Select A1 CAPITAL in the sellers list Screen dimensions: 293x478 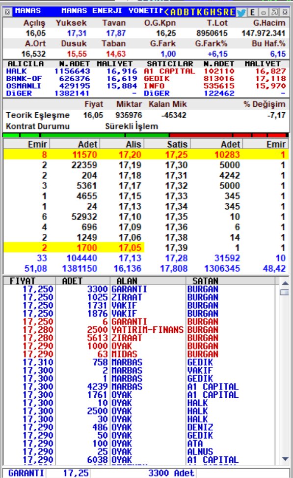(x=169, y=71)
